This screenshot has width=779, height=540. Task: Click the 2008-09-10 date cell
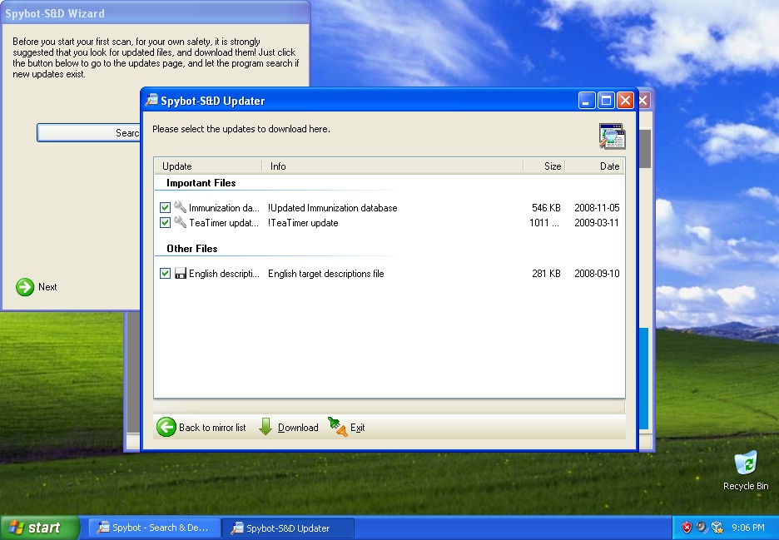pyautogui.click(x=597, y=273)
